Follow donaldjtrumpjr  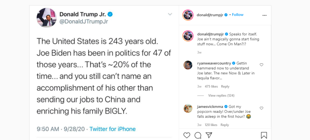click(x=238, y=15)
